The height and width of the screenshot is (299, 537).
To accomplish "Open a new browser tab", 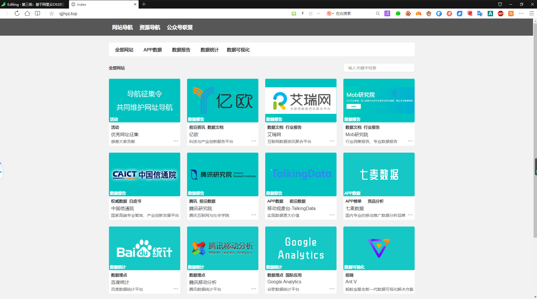I will point(144,4).
